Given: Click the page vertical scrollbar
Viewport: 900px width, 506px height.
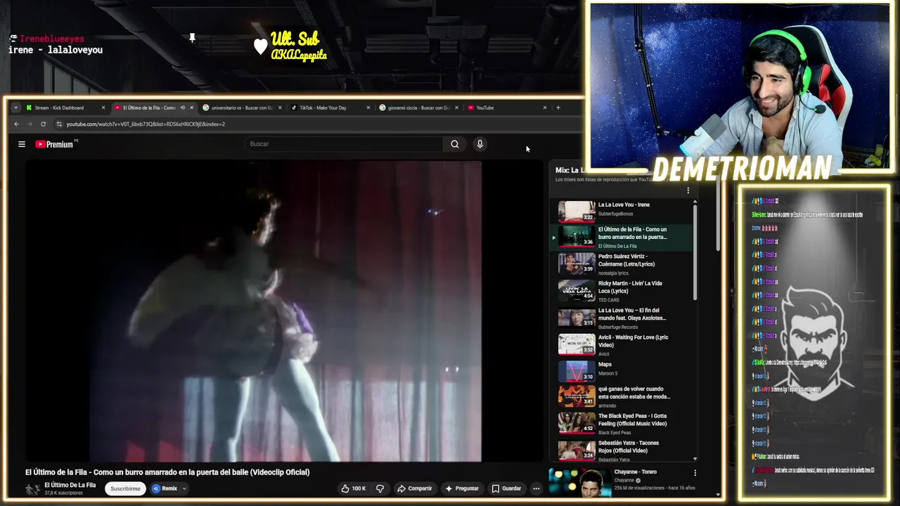Looking at the screenshot, I should pos(718,214).
